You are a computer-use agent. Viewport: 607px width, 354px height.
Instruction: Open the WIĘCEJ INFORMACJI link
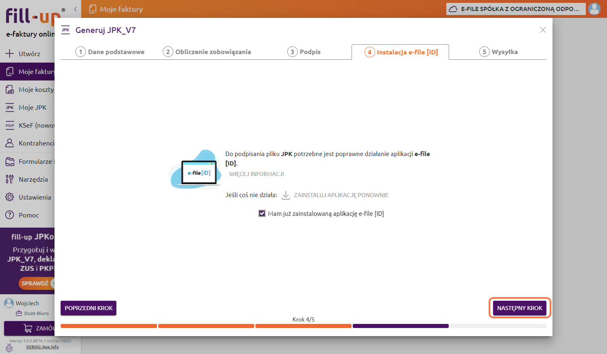[256, 174]
